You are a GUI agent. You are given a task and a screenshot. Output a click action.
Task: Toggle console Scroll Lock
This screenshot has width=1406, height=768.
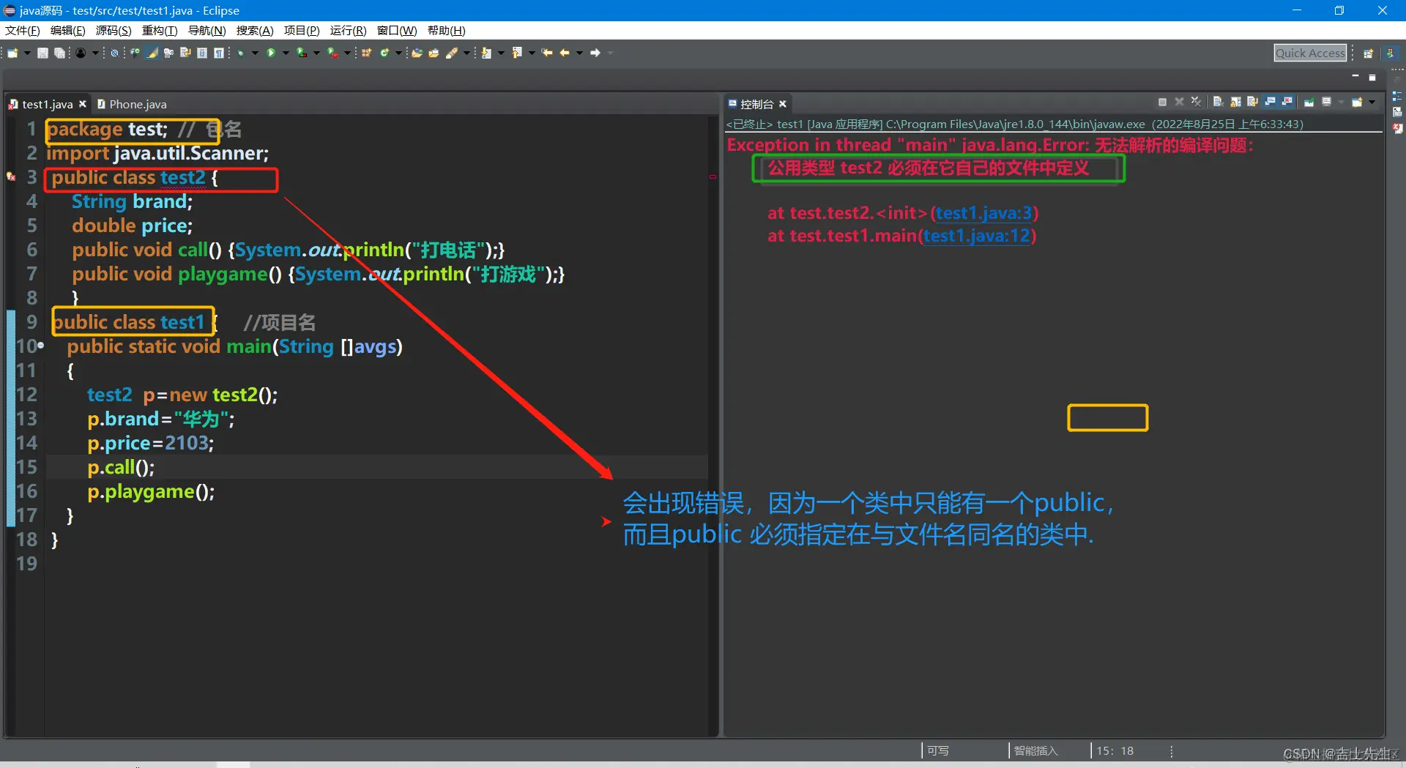click(1236, 102)
